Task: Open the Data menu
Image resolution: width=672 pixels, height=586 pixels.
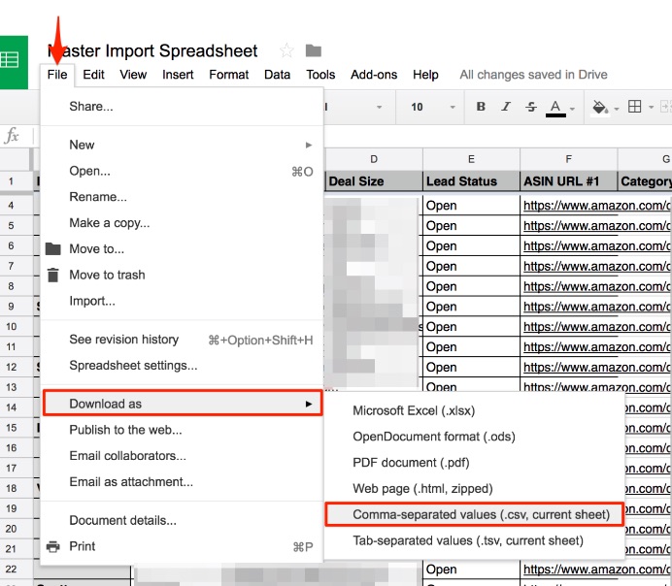Action: click(278, 75)
